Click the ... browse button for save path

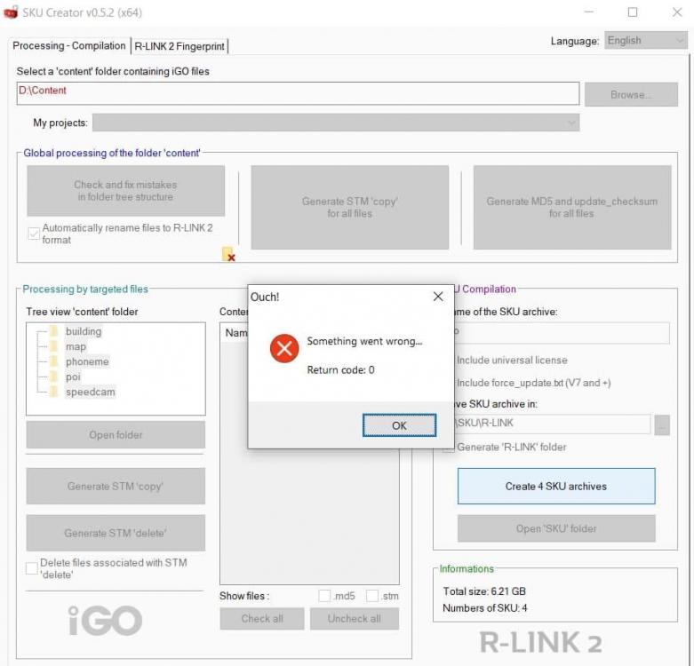click(662, 425)
